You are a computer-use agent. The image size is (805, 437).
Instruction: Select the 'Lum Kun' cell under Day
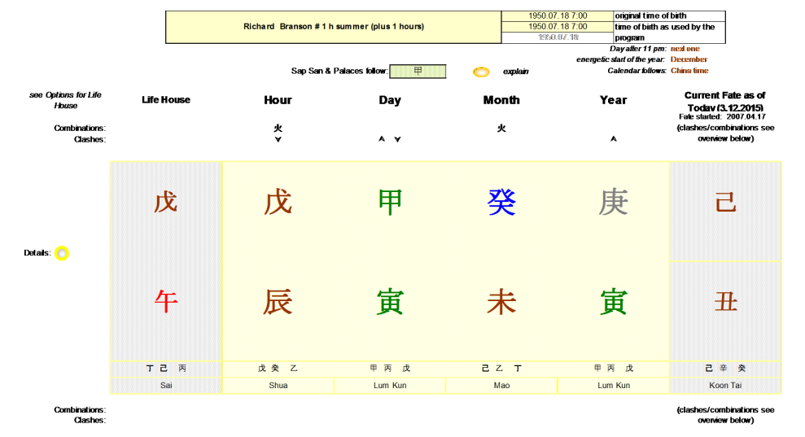click(x=390, y=385)
